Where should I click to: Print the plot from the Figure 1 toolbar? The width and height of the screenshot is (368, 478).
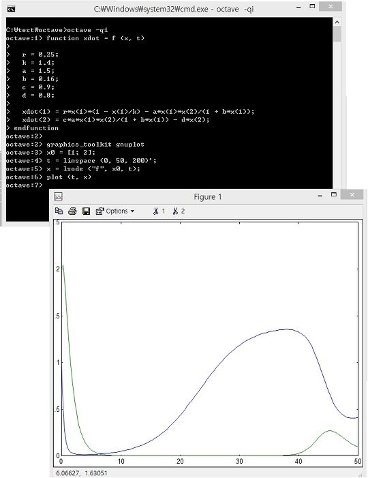[72, 211]
